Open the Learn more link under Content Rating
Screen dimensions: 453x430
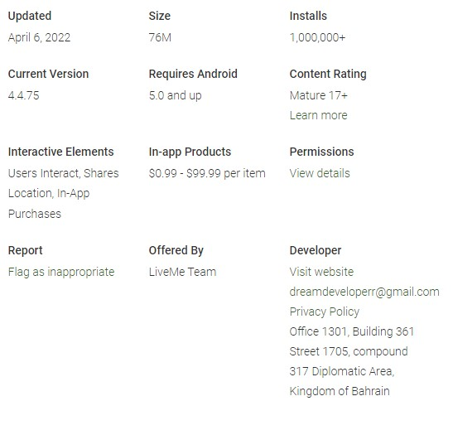coord(318,115)
